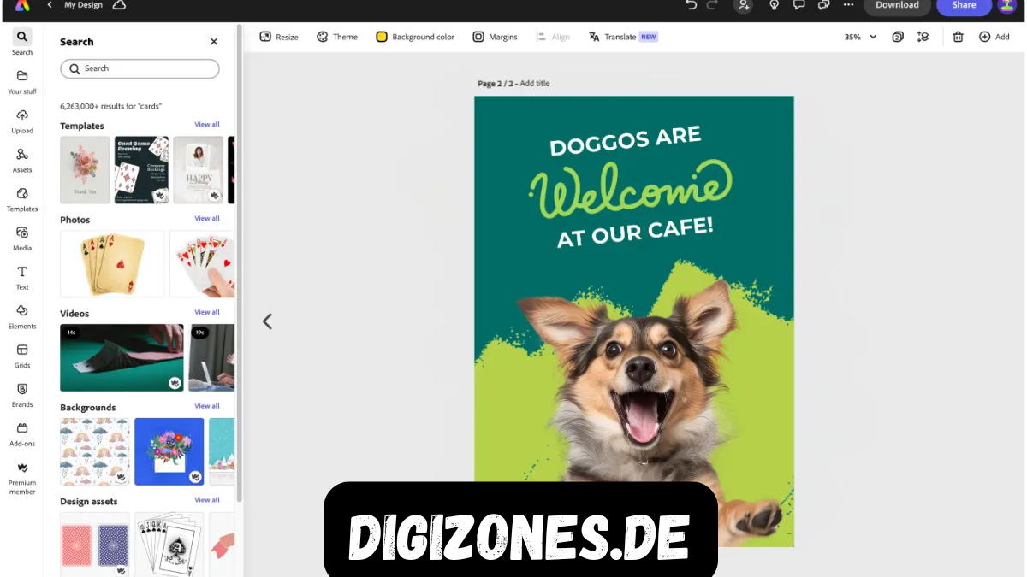Open the Grids panel
Image resolution: width=1027 pixels, height=577 pixels.
(22, 355)
